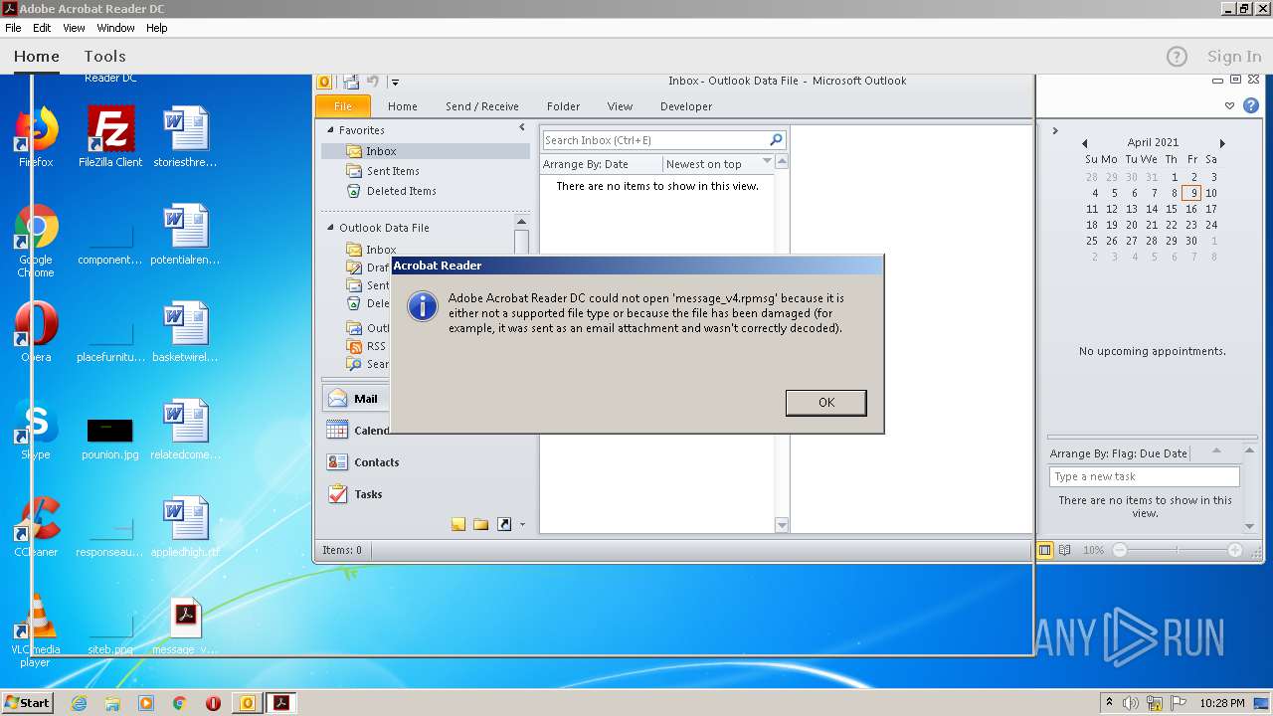Click the zoom in plus button

(1235, 550)
